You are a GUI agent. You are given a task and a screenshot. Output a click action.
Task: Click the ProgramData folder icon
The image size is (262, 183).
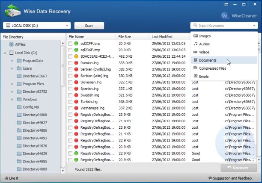19,61
